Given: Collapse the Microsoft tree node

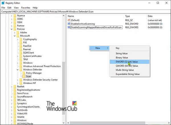Looking at the screenshot, I should tap(15, 36).
